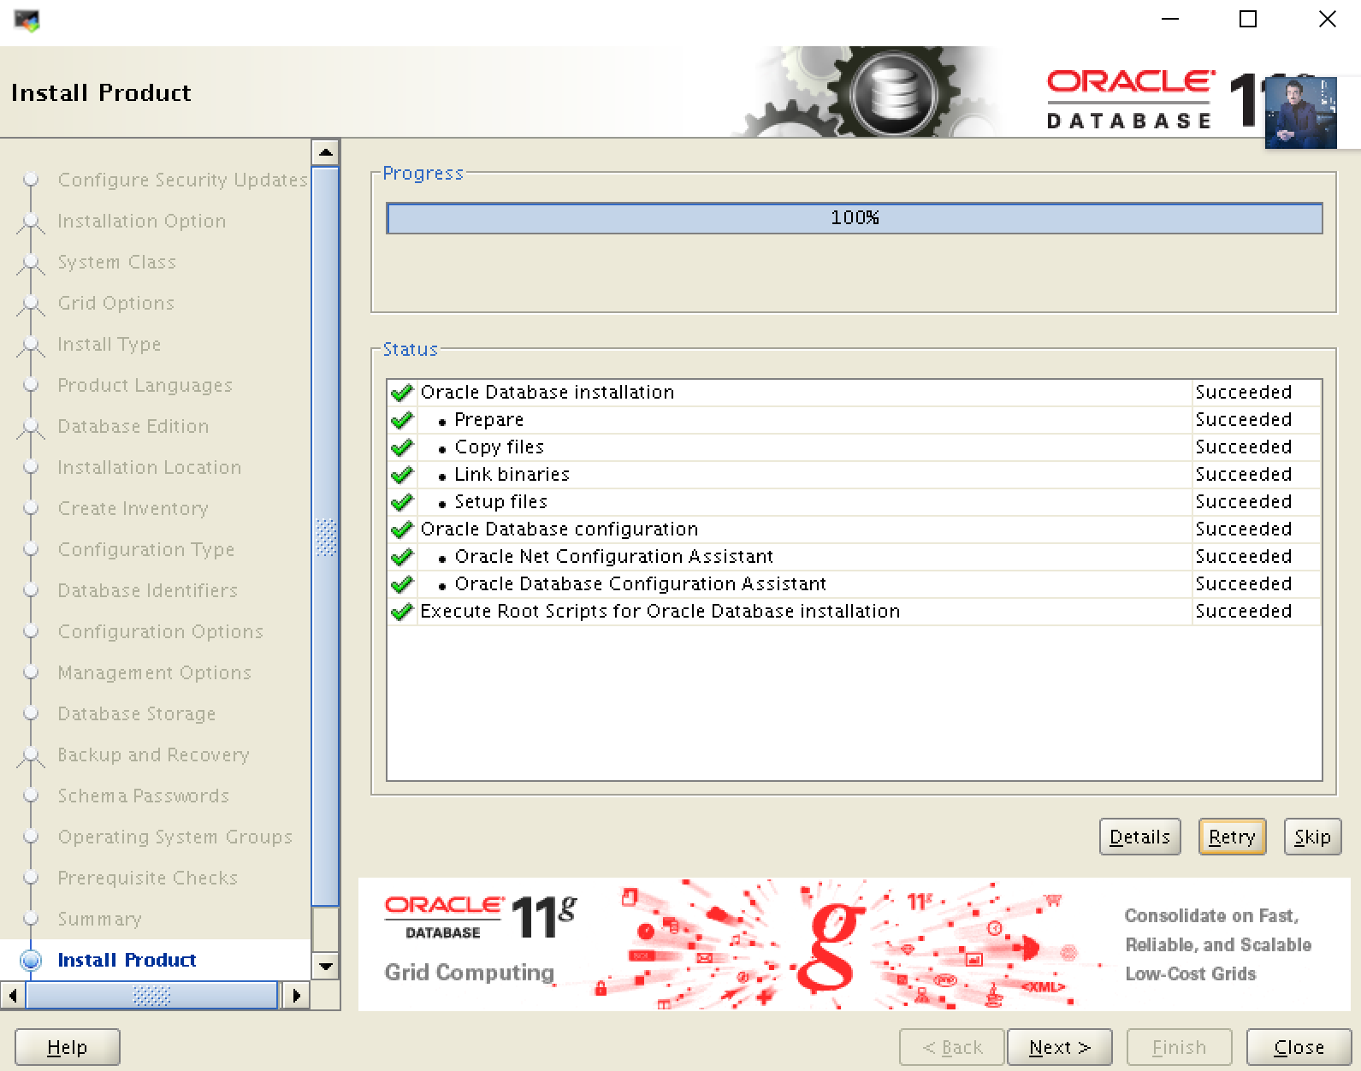Image resolution: width=1361 pixels, height=1071 pixels.
Task: Click the horizontal scrollbar right arrow
Action: [x=296, y=996]
